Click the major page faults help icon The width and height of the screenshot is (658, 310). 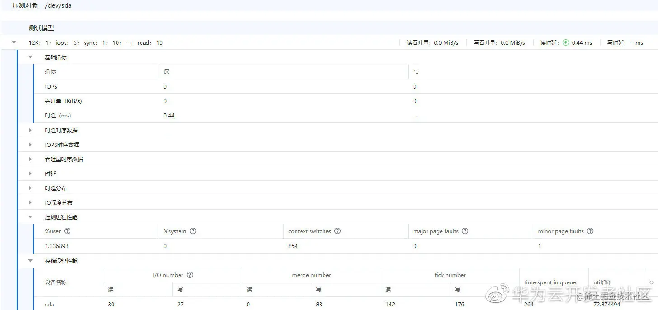[x=466, y=231]
